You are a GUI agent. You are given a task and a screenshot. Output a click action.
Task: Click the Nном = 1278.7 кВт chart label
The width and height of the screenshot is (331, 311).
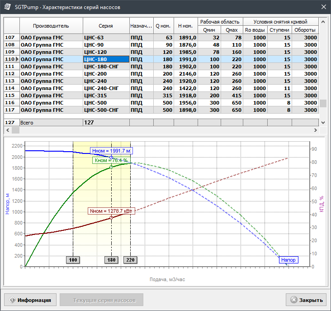pos(111,211)
